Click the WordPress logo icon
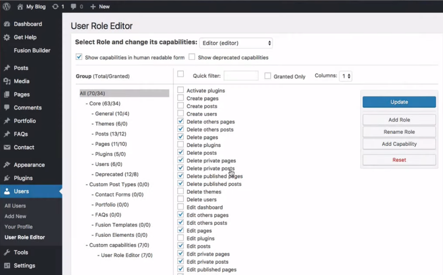 click(7, 7)
